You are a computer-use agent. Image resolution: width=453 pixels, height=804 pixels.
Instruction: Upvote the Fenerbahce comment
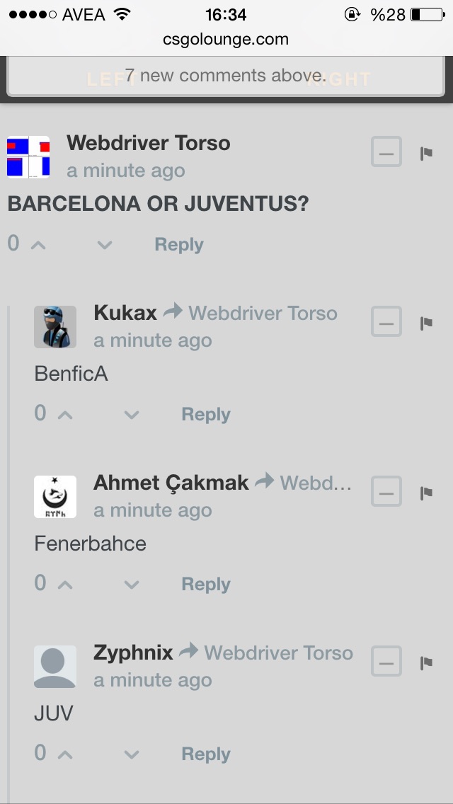(x=65, y=585)
